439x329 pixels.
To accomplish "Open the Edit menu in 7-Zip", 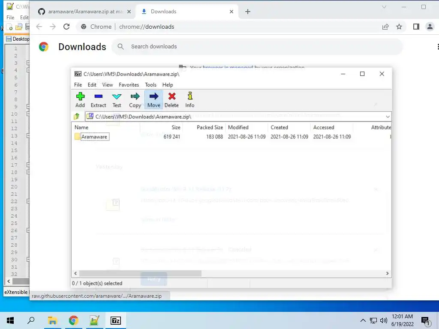I will pos(92,85).
